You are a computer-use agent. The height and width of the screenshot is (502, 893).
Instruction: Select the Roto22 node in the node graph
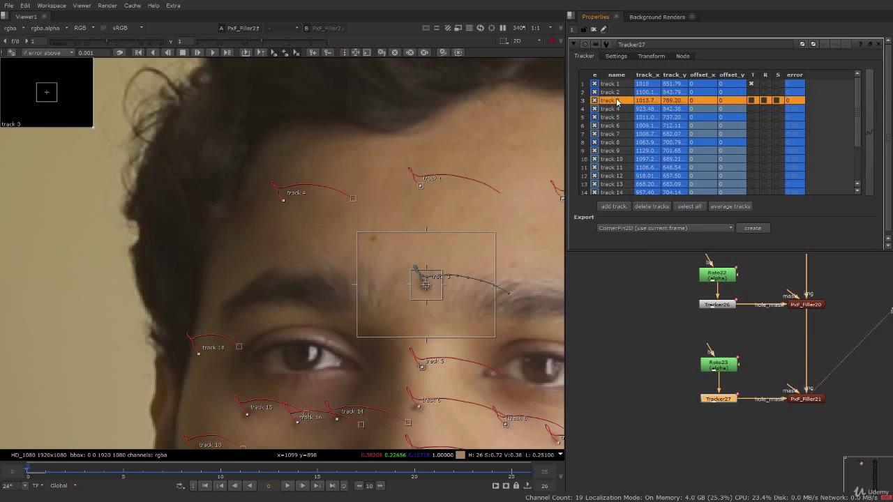coord(717,275)
